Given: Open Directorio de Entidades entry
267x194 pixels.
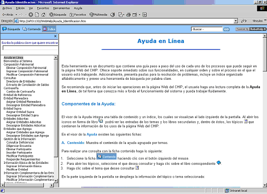Looking at the screenshot, I should coord(21,81).
